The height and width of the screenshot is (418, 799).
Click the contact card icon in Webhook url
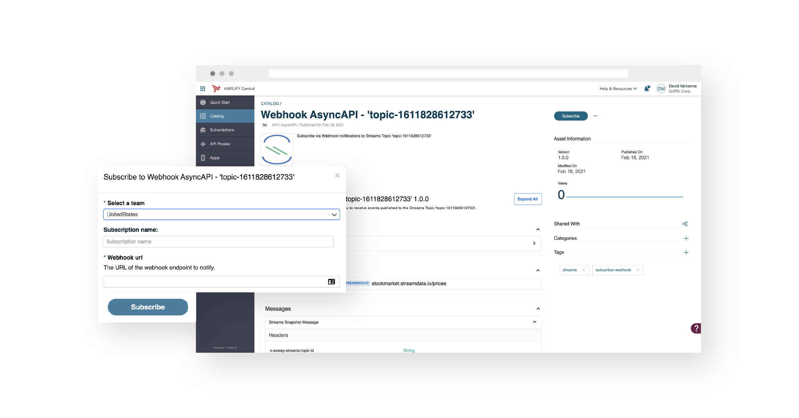[331, 282]
